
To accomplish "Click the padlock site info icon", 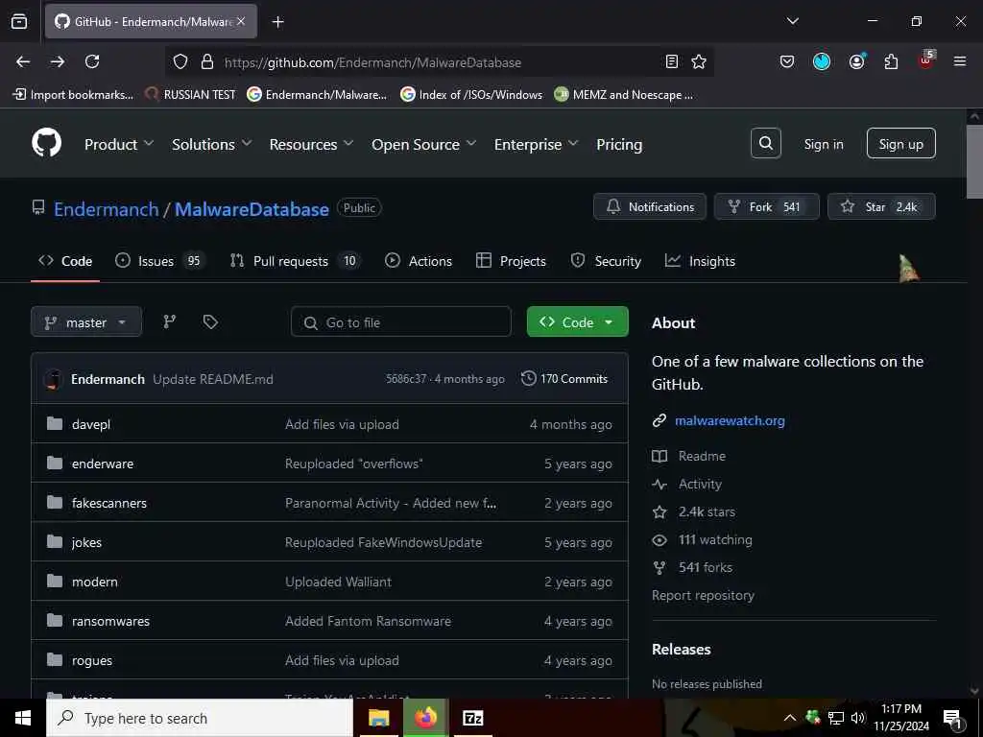I will pyautogui.click(x=207, y=61).
